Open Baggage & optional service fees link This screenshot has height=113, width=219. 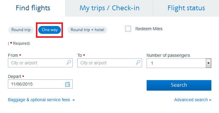(x=41, y=100)
